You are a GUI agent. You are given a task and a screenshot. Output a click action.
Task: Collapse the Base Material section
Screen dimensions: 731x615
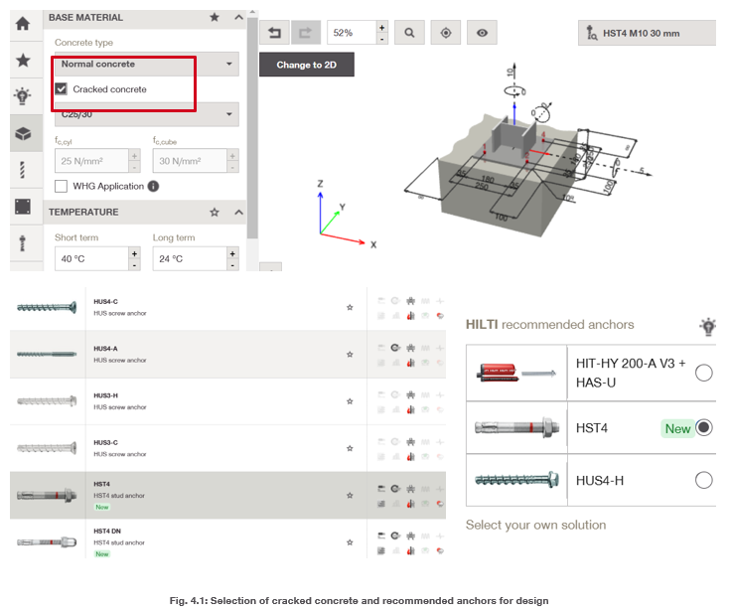point(238,17)
